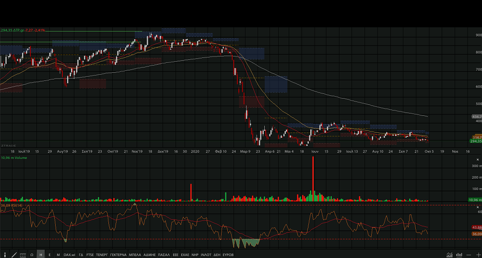Open the info icon in bottom toolbar
The width and height of the screenshot is (482, 258).
click(5, 255)
